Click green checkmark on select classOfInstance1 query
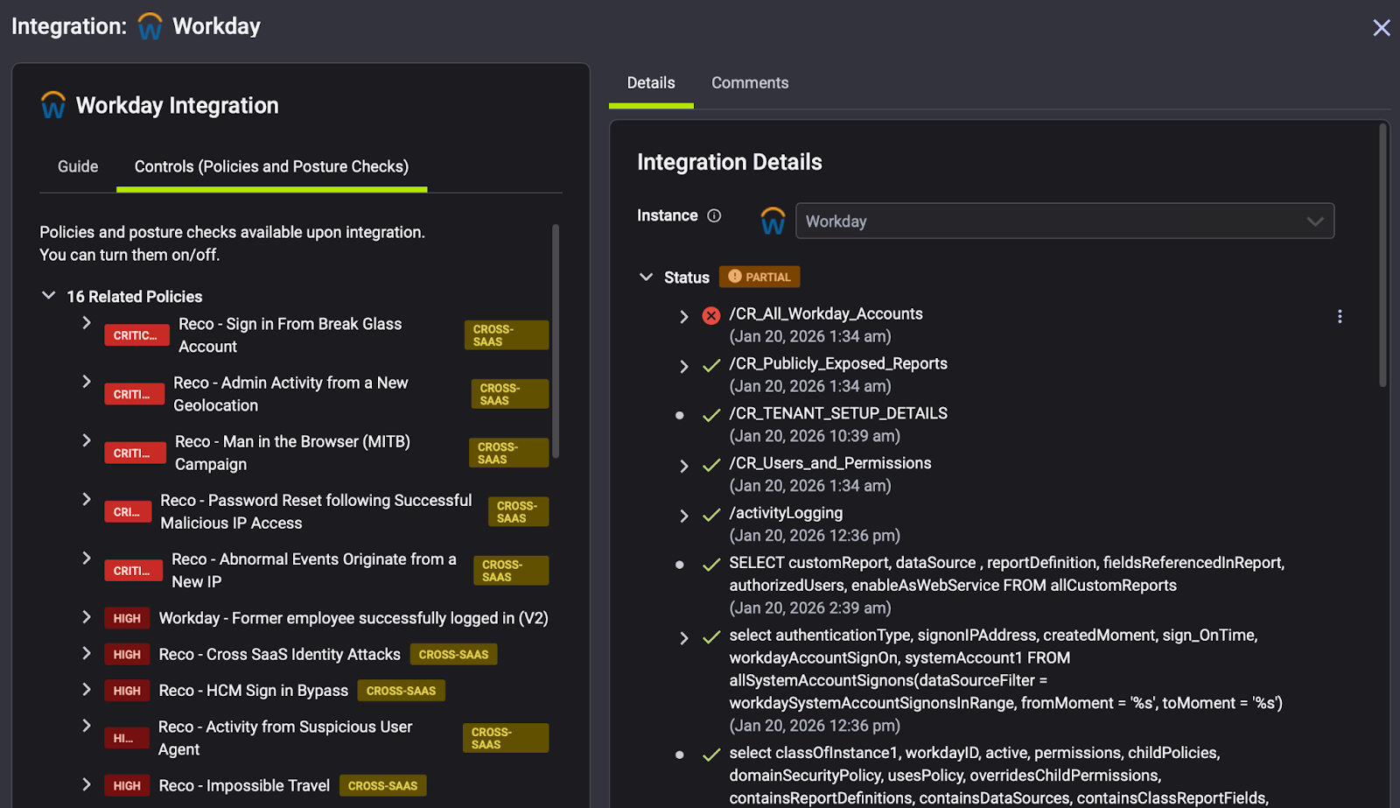Viewport: 1400px width, 808px height. pyautogui.click(x=711, y=755)
